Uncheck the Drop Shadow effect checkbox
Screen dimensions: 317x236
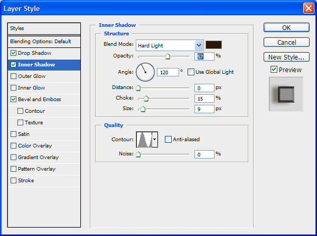click(x=13, y=53)
